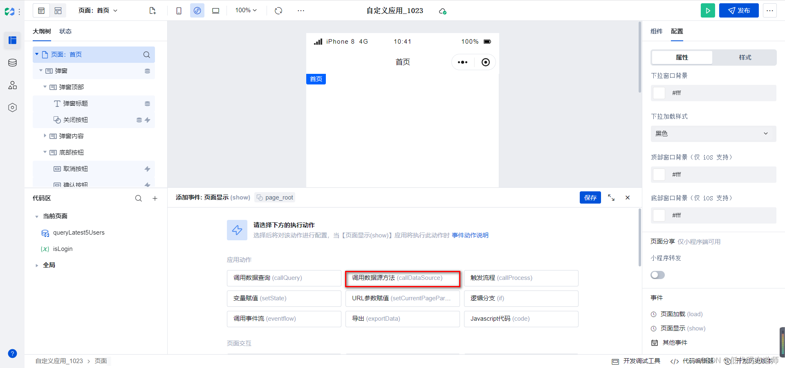Screen dimensions: 785x368
Task: Switch to the 组件 tab
Action: [656, 31]
